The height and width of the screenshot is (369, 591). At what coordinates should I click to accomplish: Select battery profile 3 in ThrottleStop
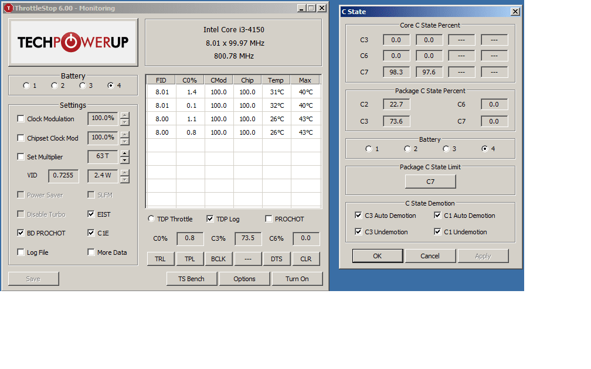(x=83, y=86)
